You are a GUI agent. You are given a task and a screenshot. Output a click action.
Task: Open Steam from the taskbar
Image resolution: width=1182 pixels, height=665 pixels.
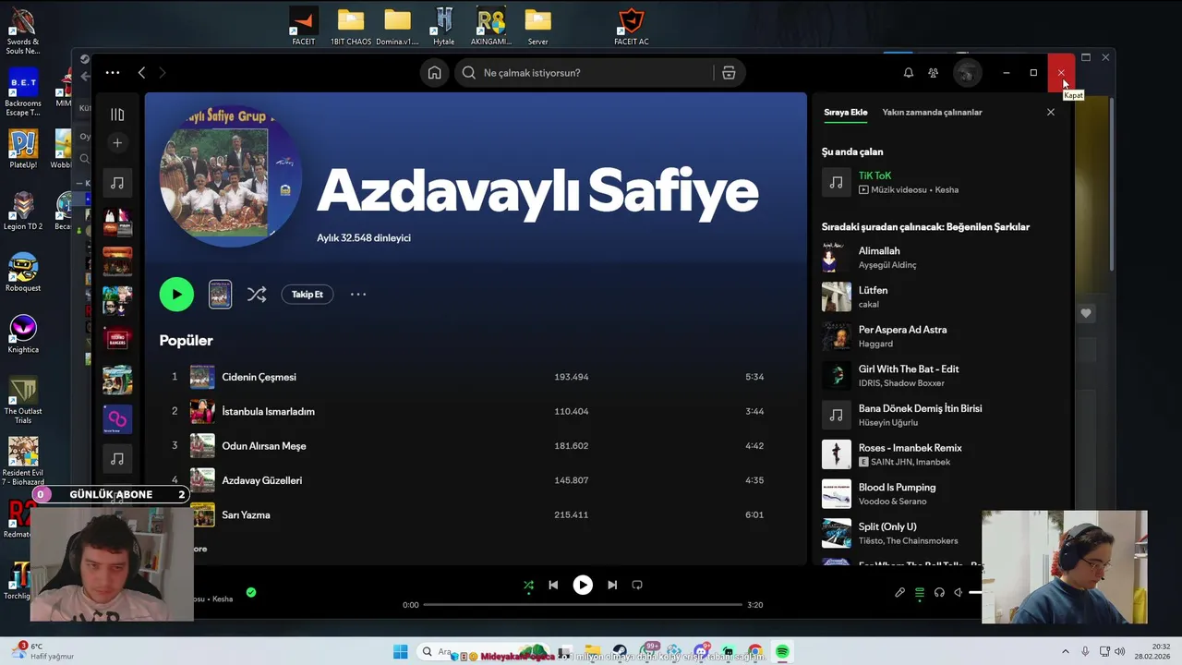[x=620, y=652]
